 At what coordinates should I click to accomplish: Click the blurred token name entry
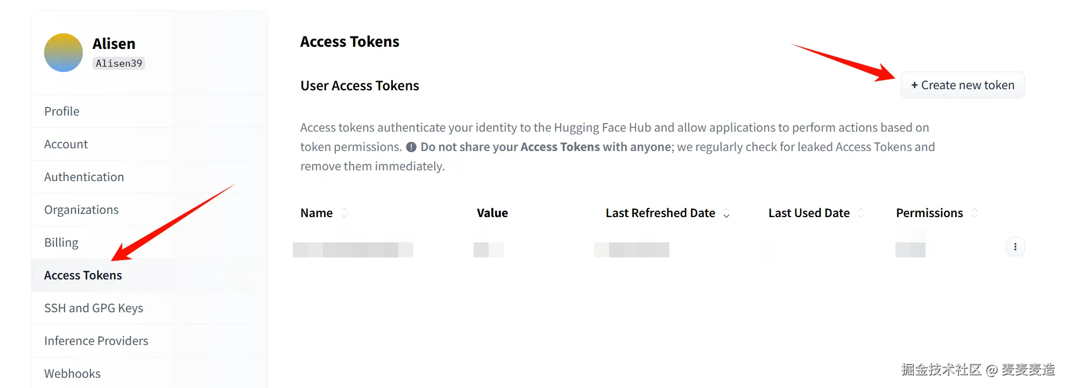353,249
